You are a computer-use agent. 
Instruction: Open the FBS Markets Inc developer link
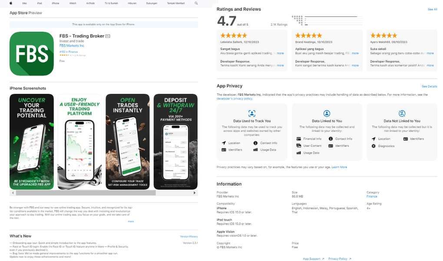pyautogui.click(x=72, y=46)
